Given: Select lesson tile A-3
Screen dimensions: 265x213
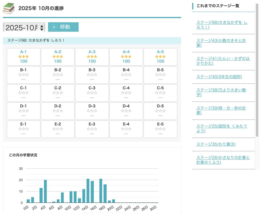Looking at the screenshot, I should 92,57.
